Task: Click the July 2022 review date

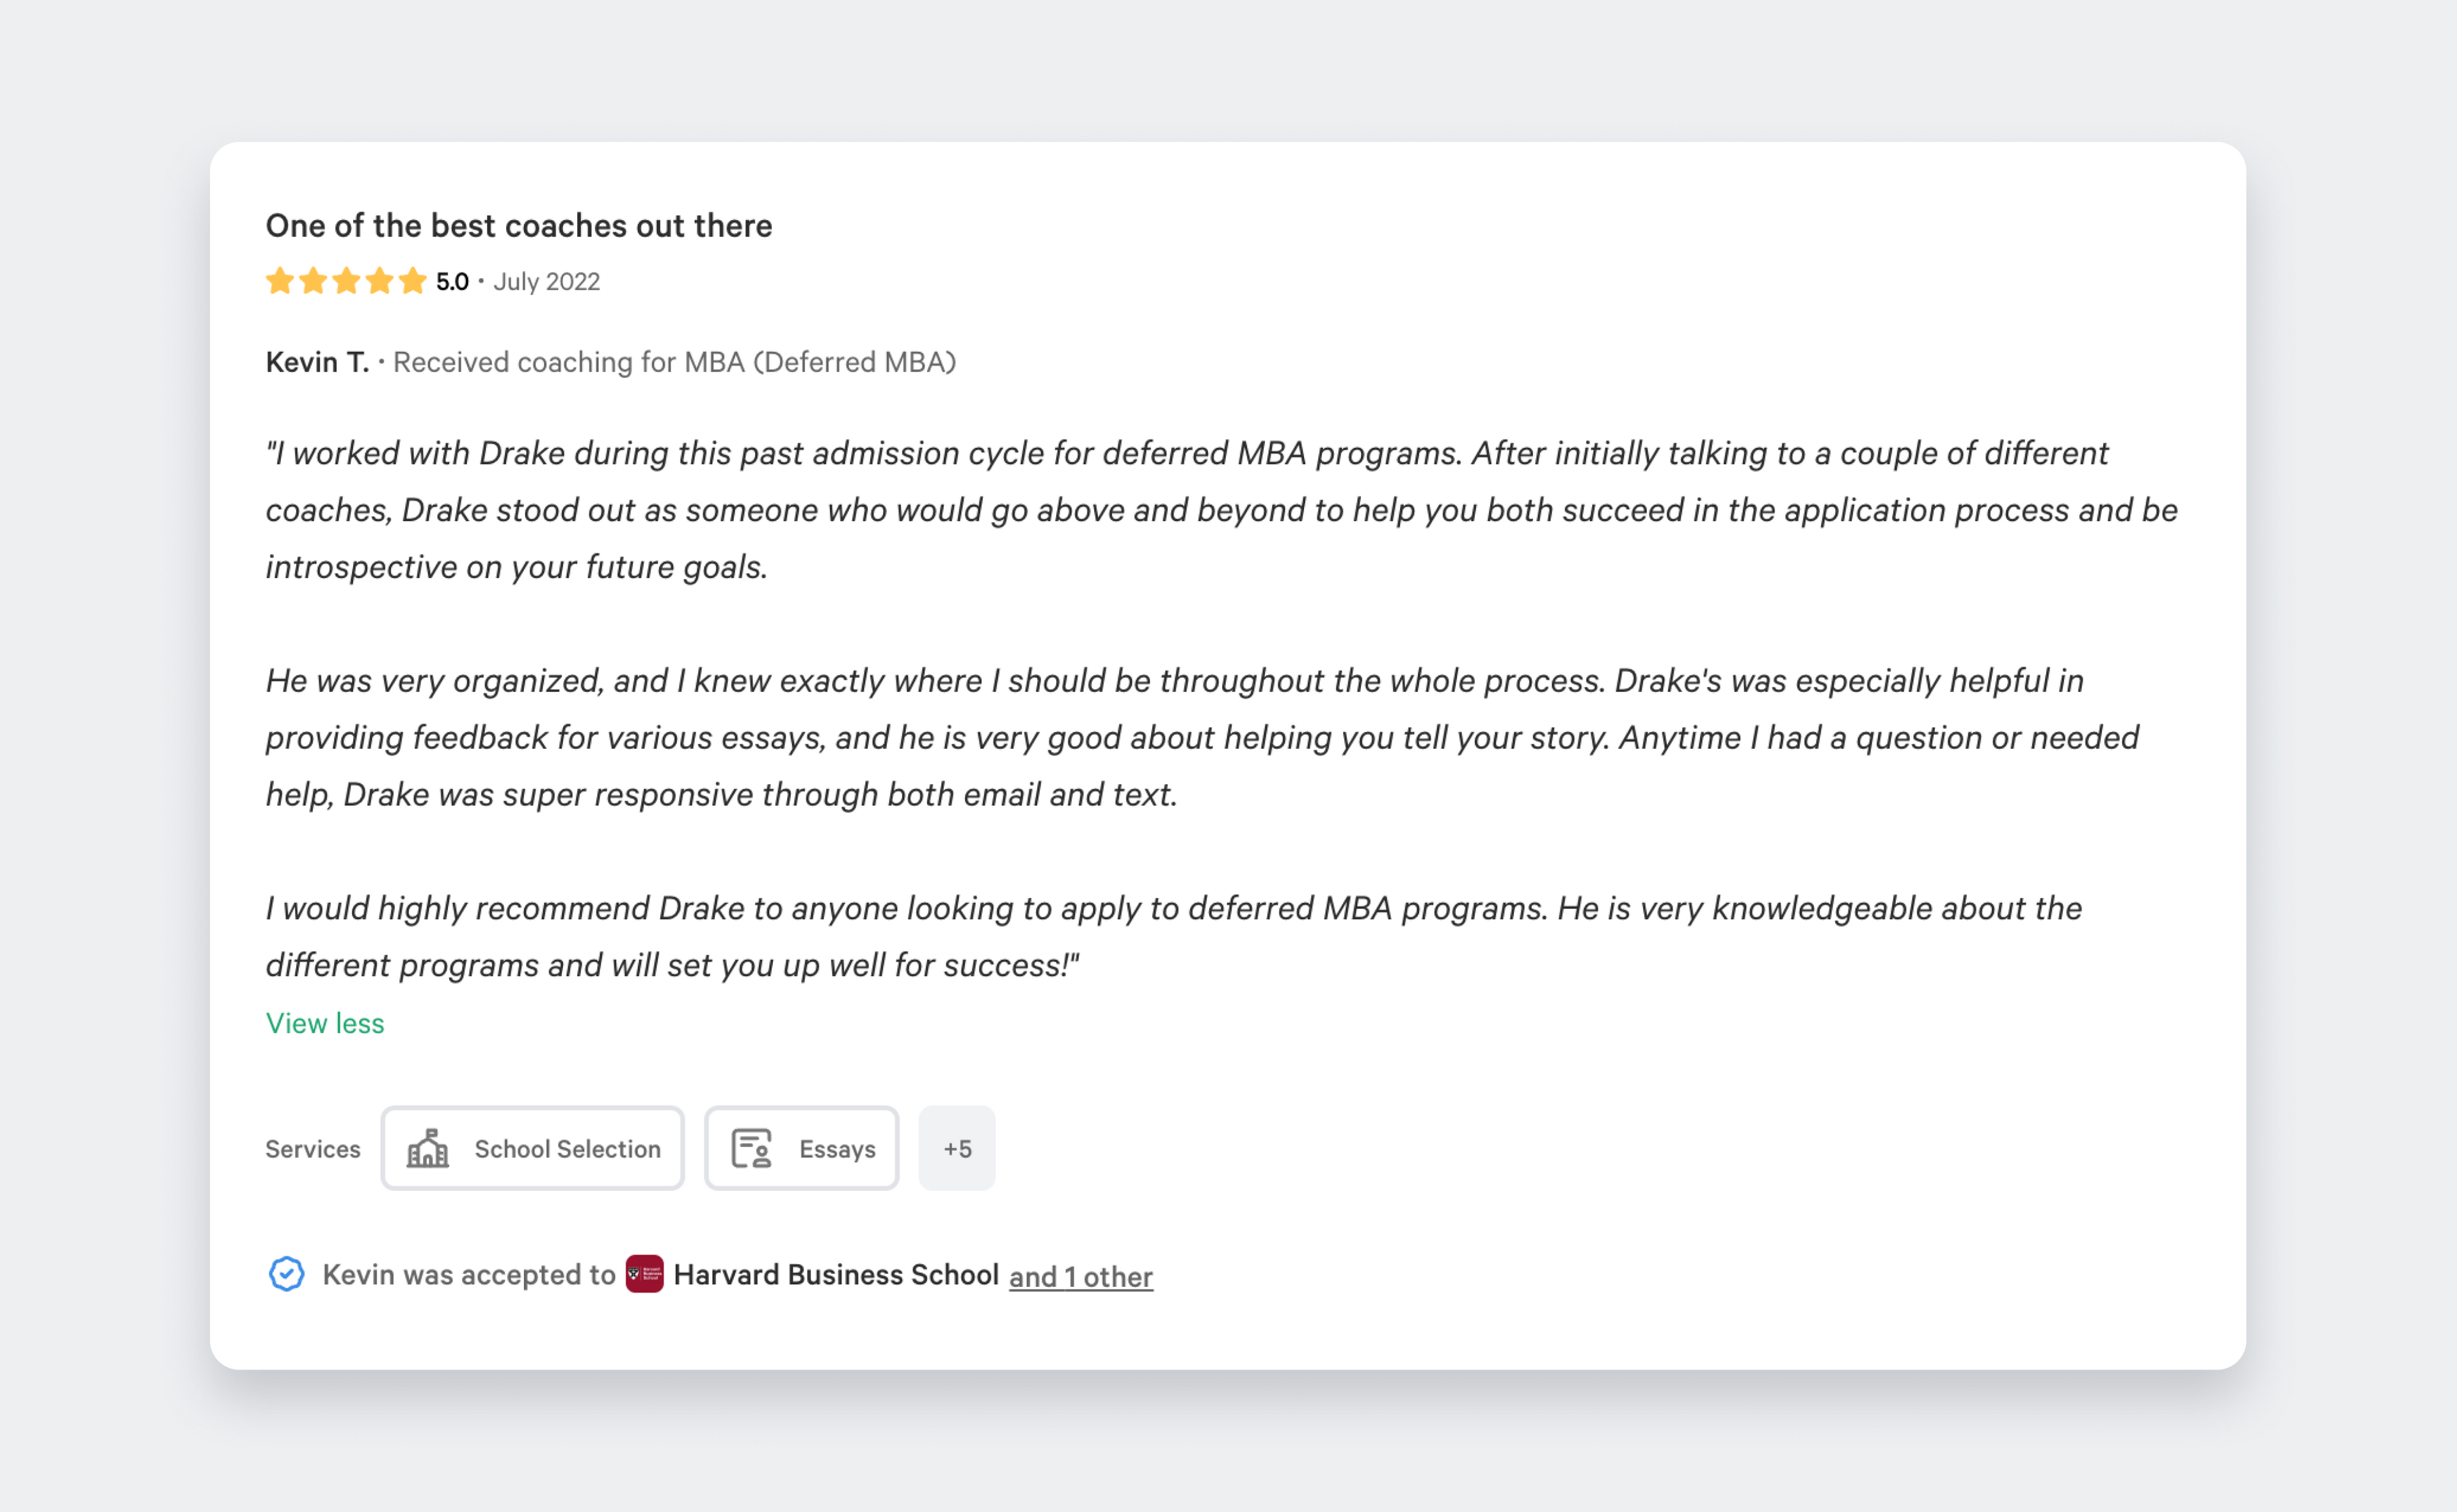Action: pyautogui.click(x=546, y=282)
